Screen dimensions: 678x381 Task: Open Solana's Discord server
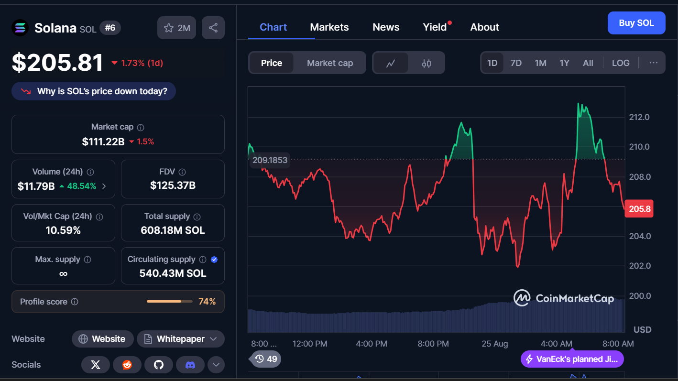(x=190, y=365)
